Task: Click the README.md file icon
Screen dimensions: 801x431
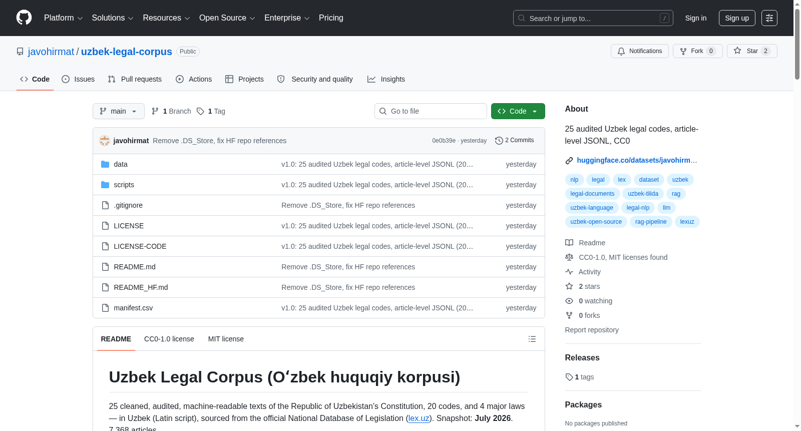Action: click(105, 267)
